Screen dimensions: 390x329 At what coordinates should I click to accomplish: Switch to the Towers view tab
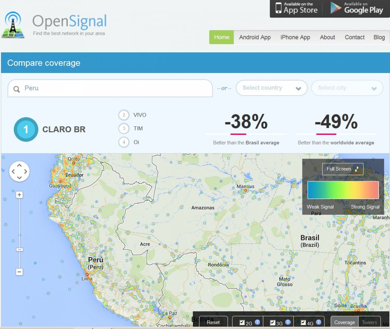tap(370, 322)
